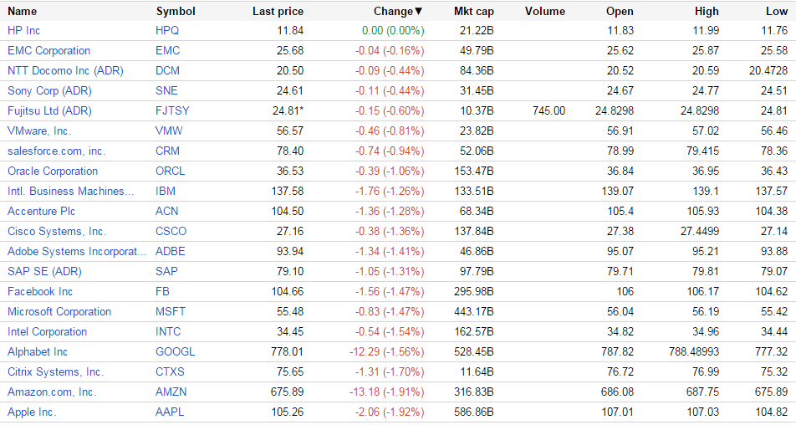Image resolution: width=796 pixels, height=425 pixels.
Task: Click the NTT Docomo Inc (ADR) link
Action: (x=65, y=70)
